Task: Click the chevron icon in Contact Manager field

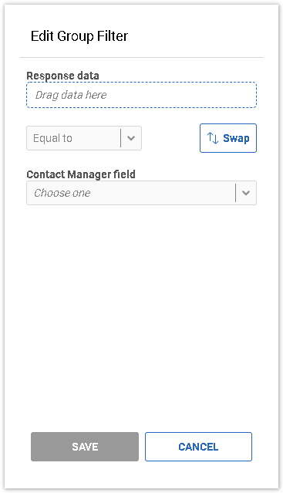Action: pyautogui.click(x=246, y=193)
